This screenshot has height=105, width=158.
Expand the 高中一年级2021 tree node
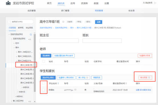click(x=17, y=52)
